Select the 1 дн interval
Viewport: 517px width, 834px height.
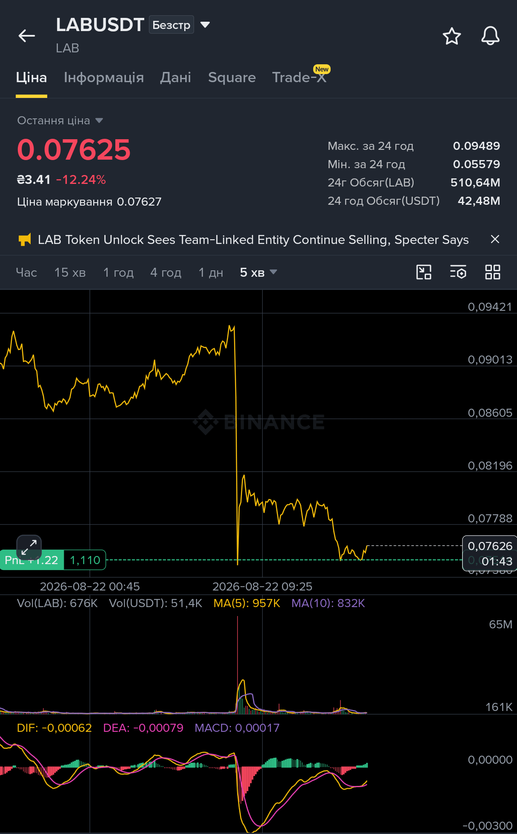(211, 272)
